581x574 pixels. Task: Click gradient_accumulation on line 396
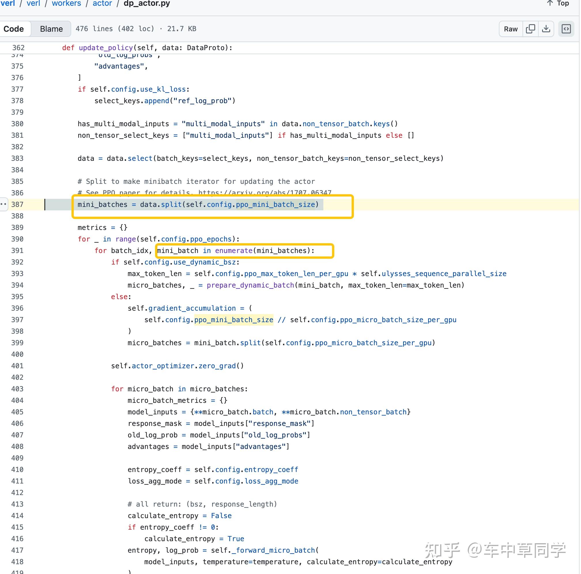coord(192,309)
